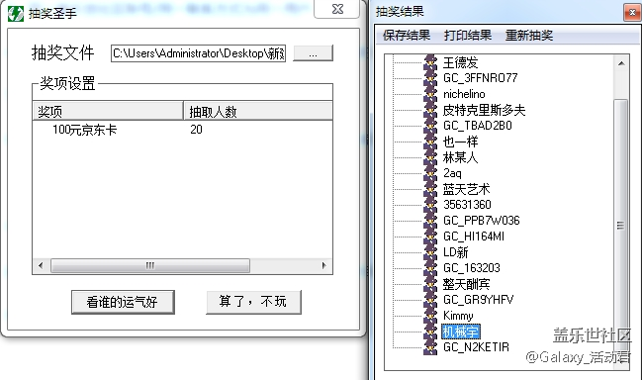
Task: Click the icon beside 整天酬宾
Action: (430, 284)
